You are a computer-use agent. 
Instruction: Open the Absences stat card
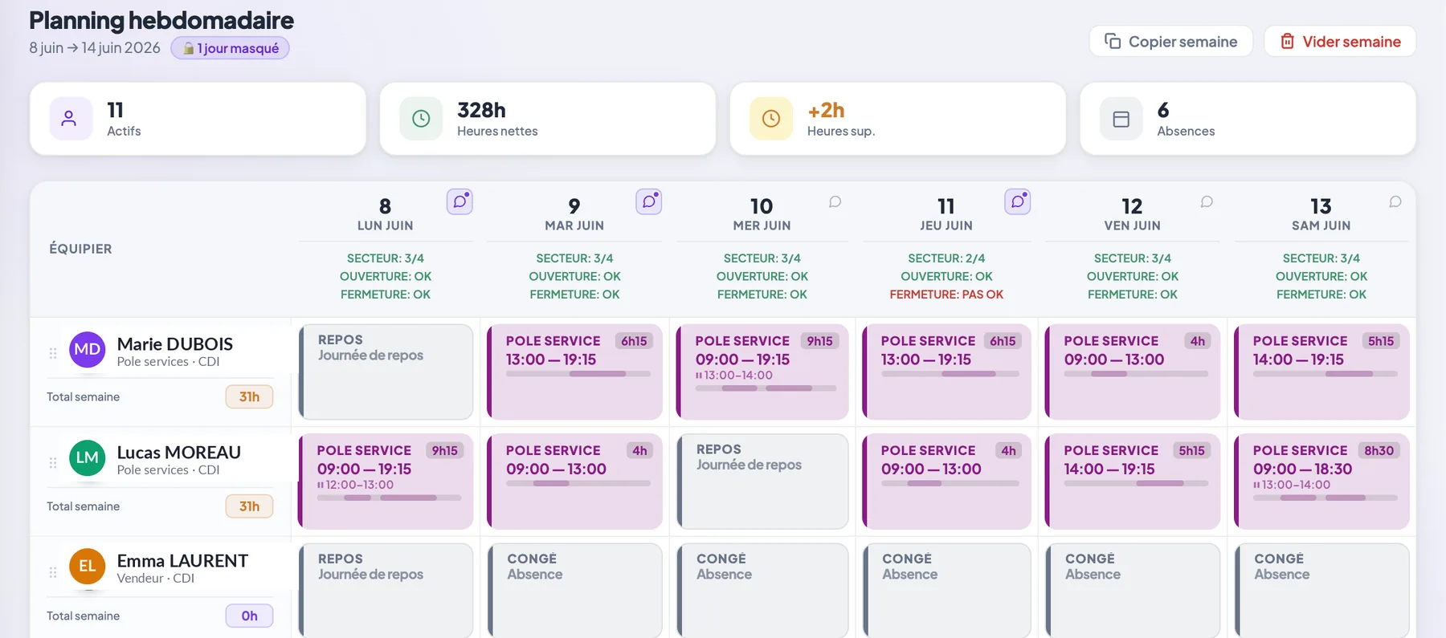[x=1248, y=119]
